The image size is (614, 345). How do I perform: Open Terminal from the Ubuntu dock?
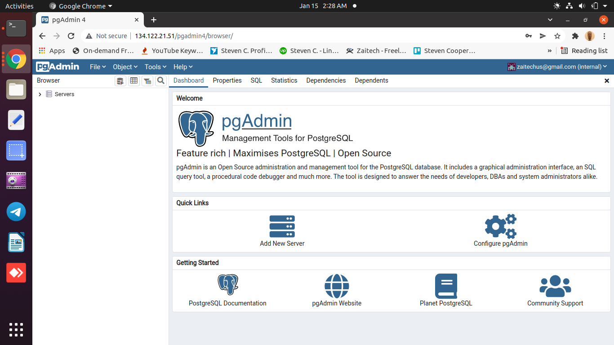coord(16,28)
